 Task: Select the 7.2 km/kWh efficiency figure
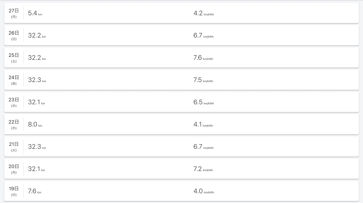click(x=203, y=169)
